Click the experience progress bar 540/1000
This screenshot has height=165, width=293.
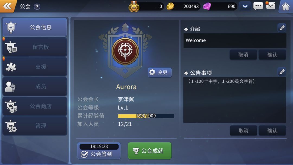pyautogui.click(x=146, y=116)
